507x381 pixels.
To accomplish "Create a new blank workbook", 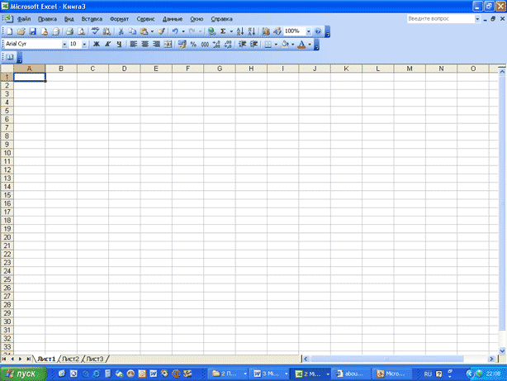I will [9, 31].
